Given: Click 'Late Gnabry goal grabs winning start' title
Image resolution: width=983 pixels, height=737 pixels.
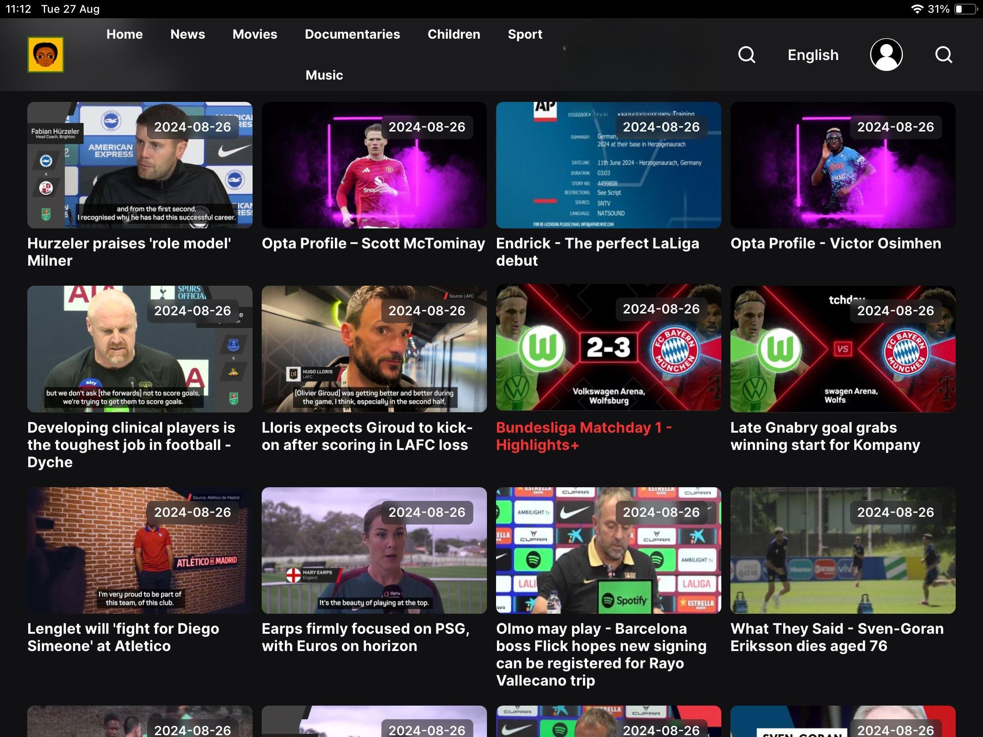Looking at the screenshot, I should (825, 436).
